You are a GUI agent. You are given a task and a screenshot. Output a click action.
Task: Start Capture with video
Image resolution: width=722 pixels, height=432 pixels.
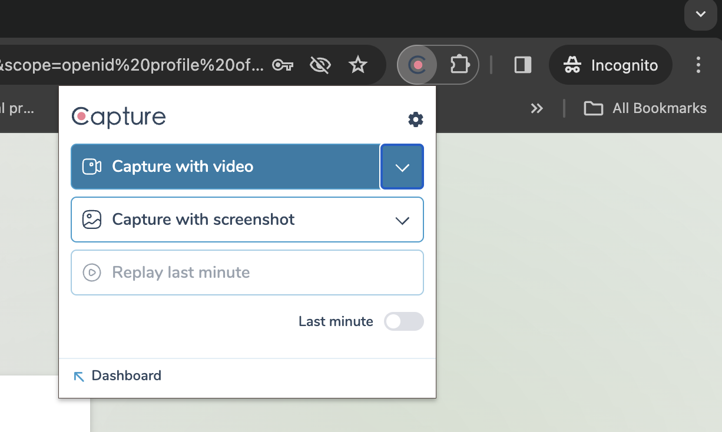click(x=226, y=167)
